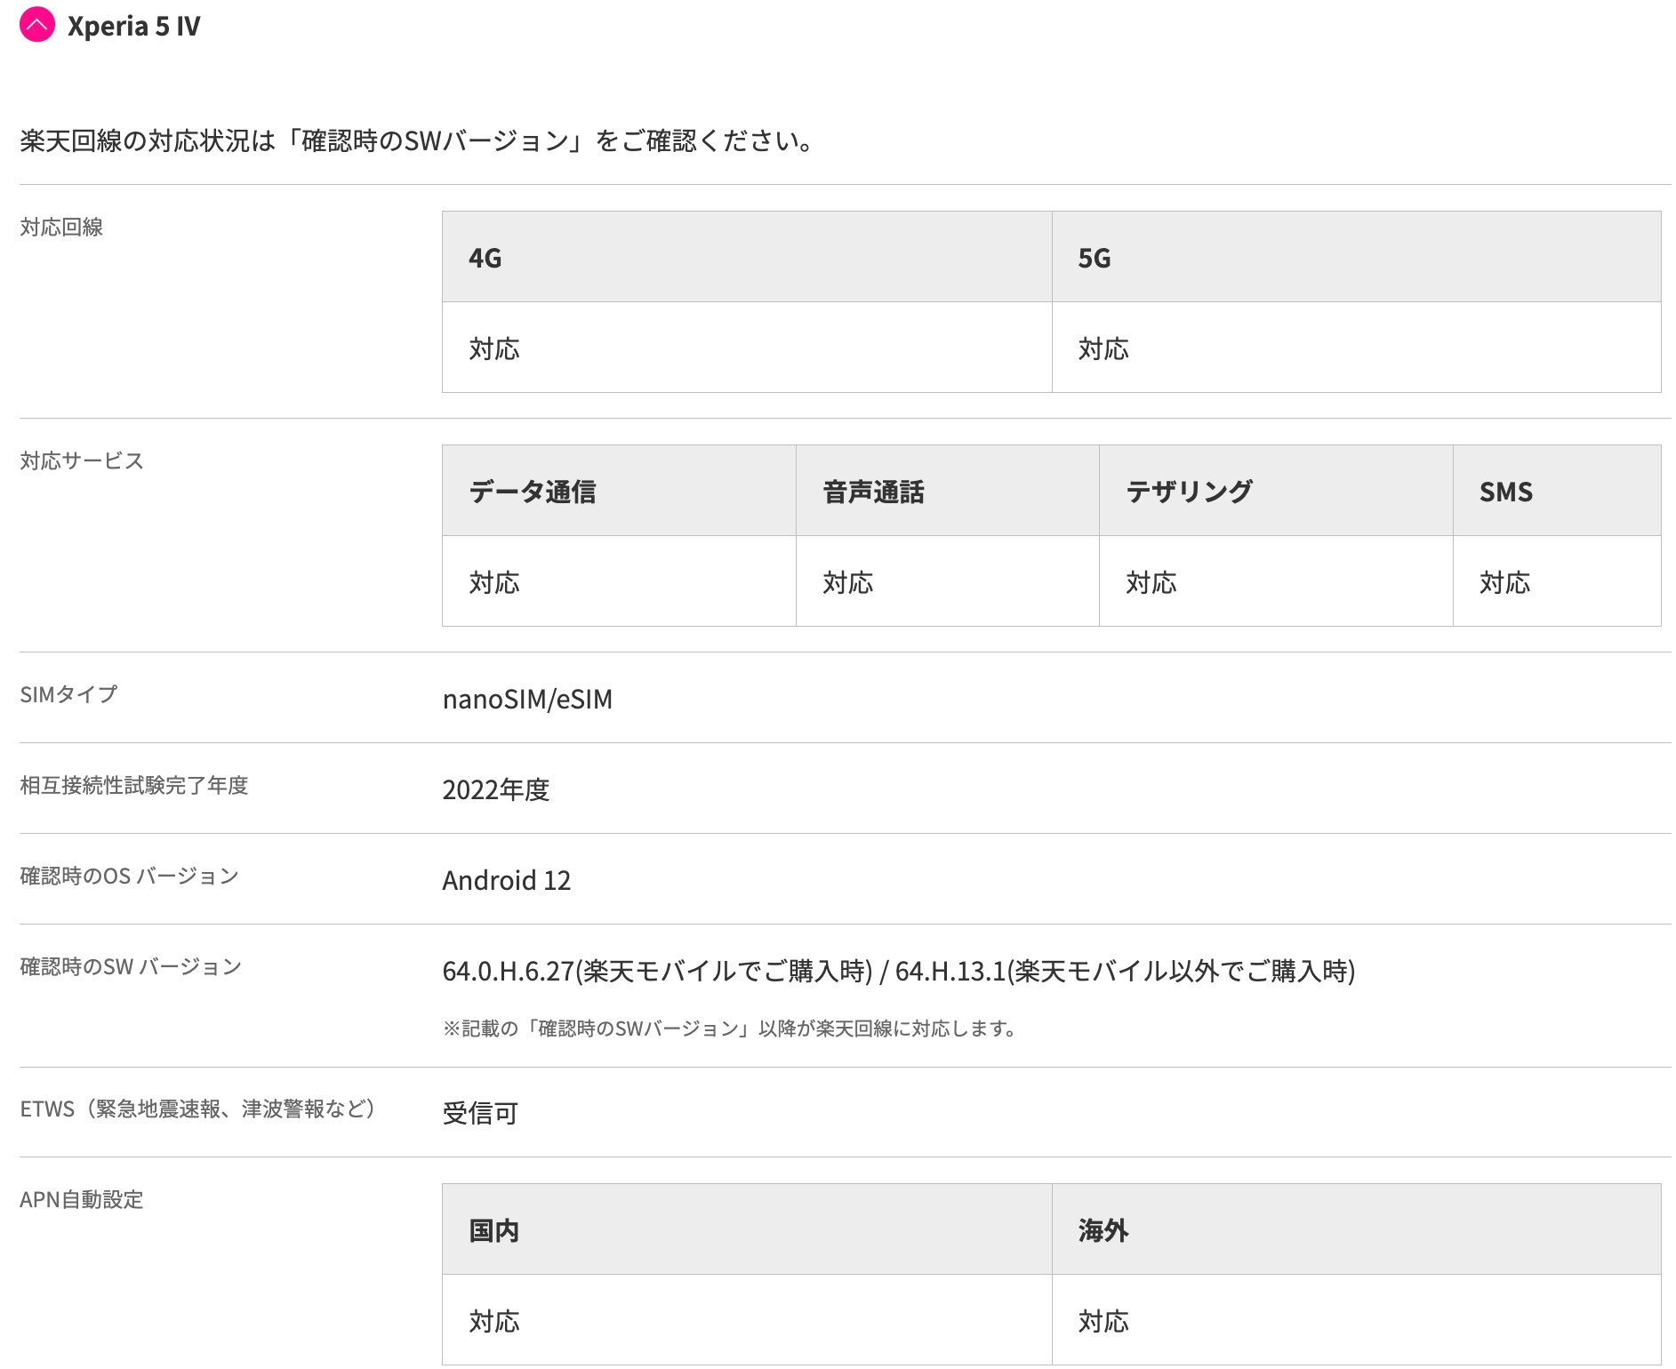Click the SMS header cell
1676x1369 pixels.
click(1557, 491)
